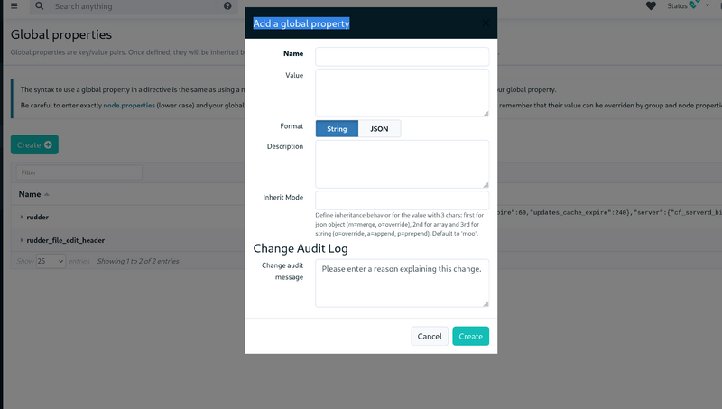Click the Inherit Mode input field

pos(402,200)
